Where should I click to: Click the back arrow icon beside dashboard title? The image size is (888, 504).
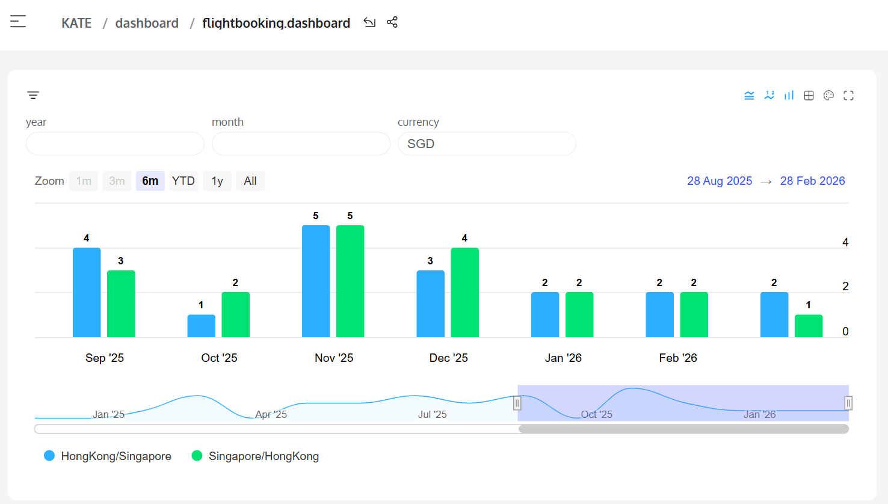[369, 22]
